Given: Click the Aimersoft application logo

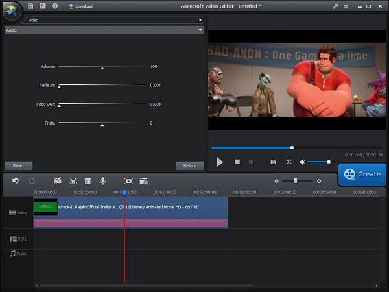Looking at the screenshot, I should pyautogui.click(x=12, y=11).
